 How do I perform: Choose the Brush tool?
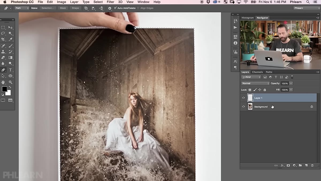point(10,46)
